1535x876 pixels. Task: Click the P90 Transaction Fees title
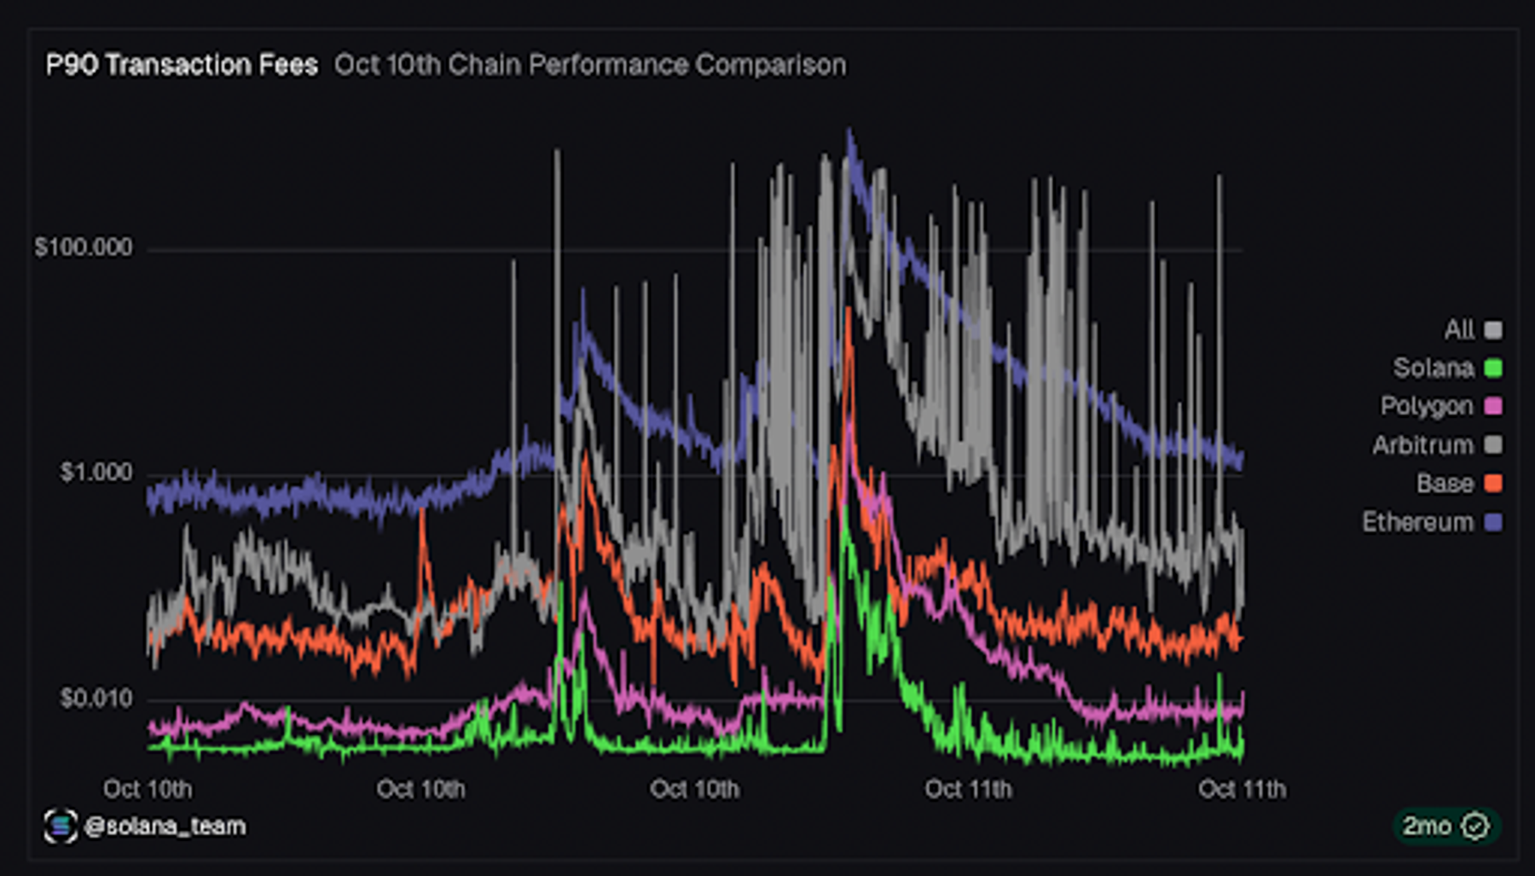[x=182, y=65]
